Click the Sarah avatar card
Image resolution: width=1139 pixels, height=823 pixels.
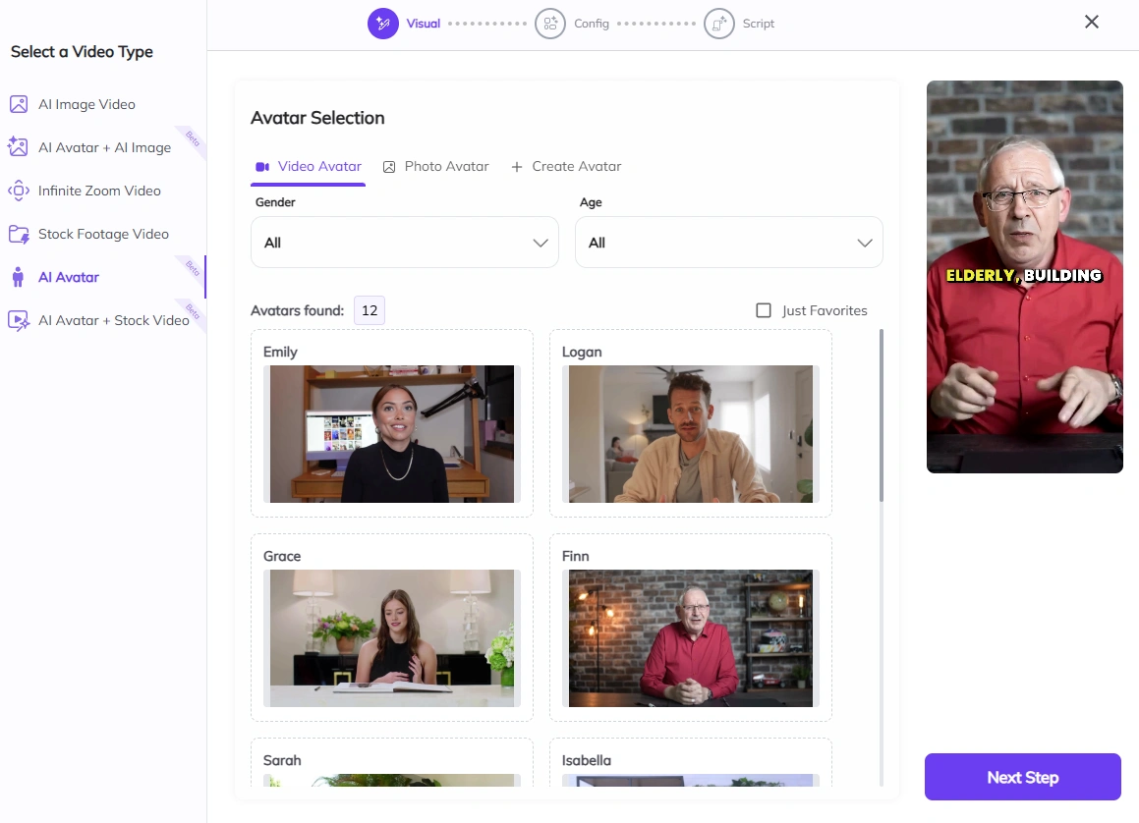tap(391, 762)
